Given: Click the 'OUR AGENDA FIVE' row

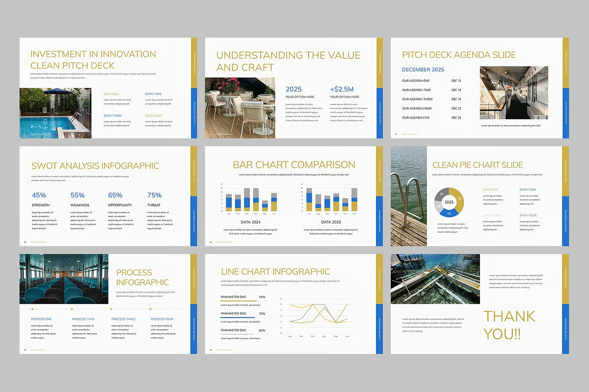Looking at the screenshot, I should 431,118.
